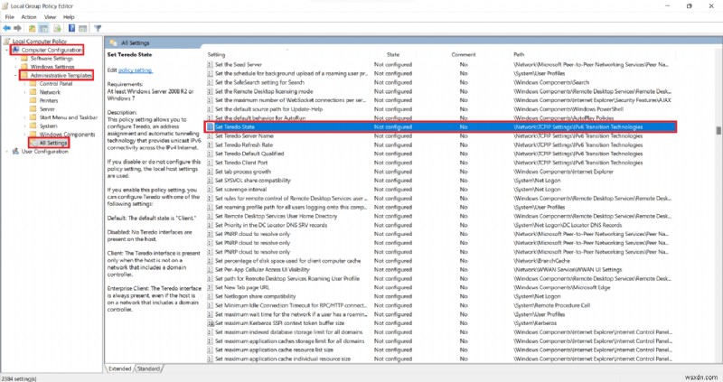Click the Edit policy setting link
723x382 pixels.
136,70
